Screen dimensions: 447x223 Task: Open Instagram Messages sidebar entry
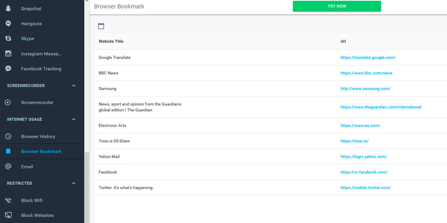42,54
